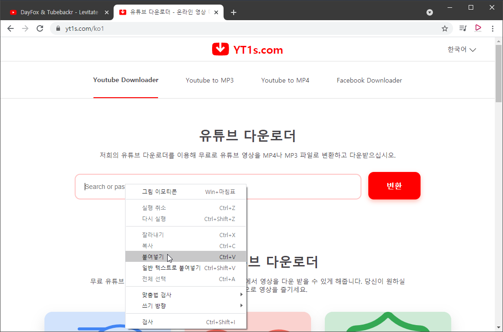503x332 pixels.
Task: Click the padlock site info icon
Action: (58, 28)
